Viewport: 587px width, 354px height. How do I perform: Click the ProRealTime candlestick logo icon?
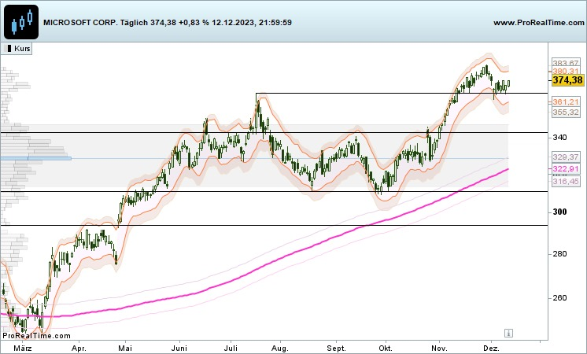pos(21,22)
